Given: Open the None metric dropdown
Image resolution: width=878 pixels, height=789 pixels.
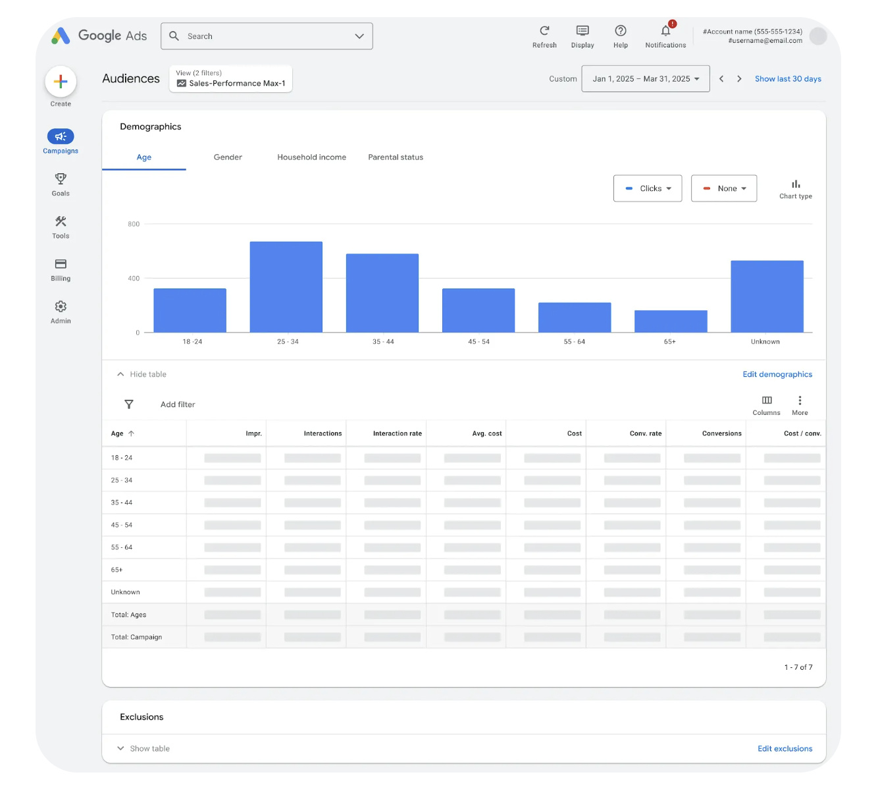Looking at the screenshot, I should (724, 188).
